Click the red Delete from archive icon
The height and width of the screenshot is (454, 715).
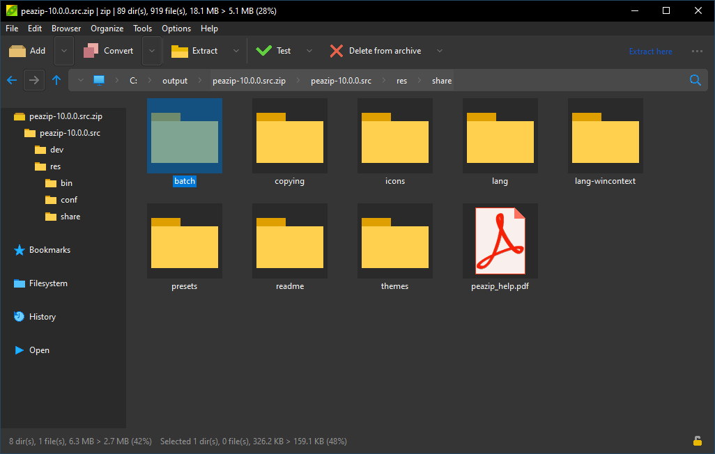(x=337, y=51)
